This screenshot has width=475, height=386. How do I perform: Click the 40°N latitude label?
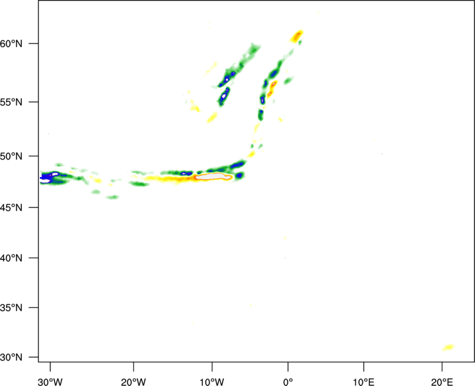click(11, 258)
